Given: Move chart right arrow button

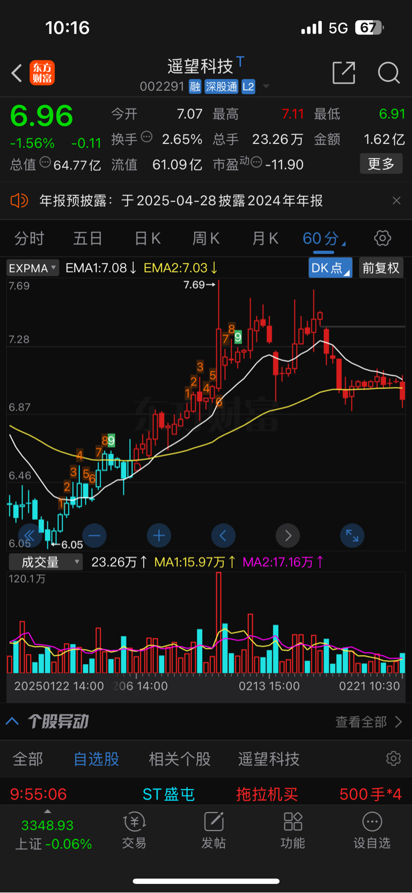Looking at the screenshot, I should tap(288, 535).
